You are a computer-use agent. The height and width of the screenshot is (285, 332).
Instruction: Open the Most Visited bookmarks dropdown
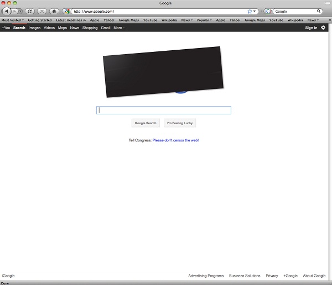(x=12, y=20)
